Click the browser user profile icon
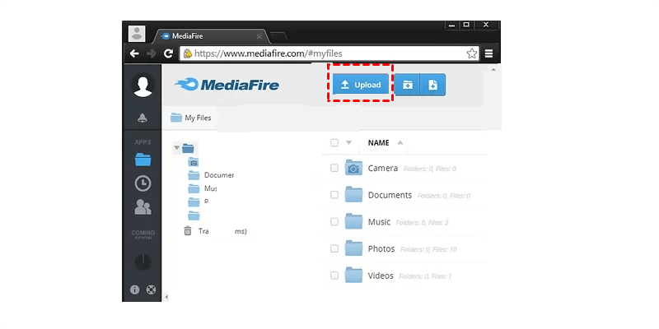 coord(137,34)
